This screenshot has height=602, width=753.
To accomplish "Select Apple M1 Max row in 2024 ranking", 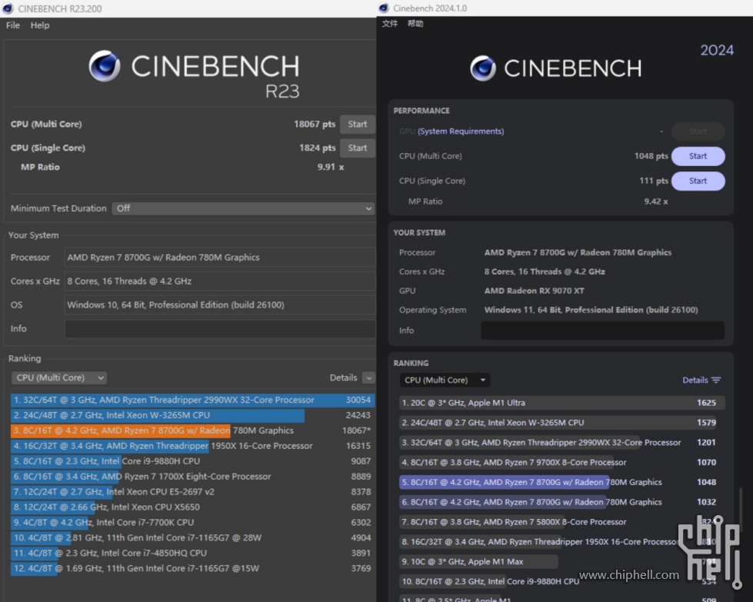I will coord(561,562).
